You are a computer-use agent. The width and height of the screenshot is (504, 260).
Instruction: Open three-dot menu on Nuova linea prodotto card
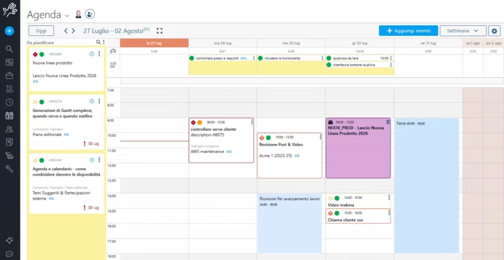[99, 54]
